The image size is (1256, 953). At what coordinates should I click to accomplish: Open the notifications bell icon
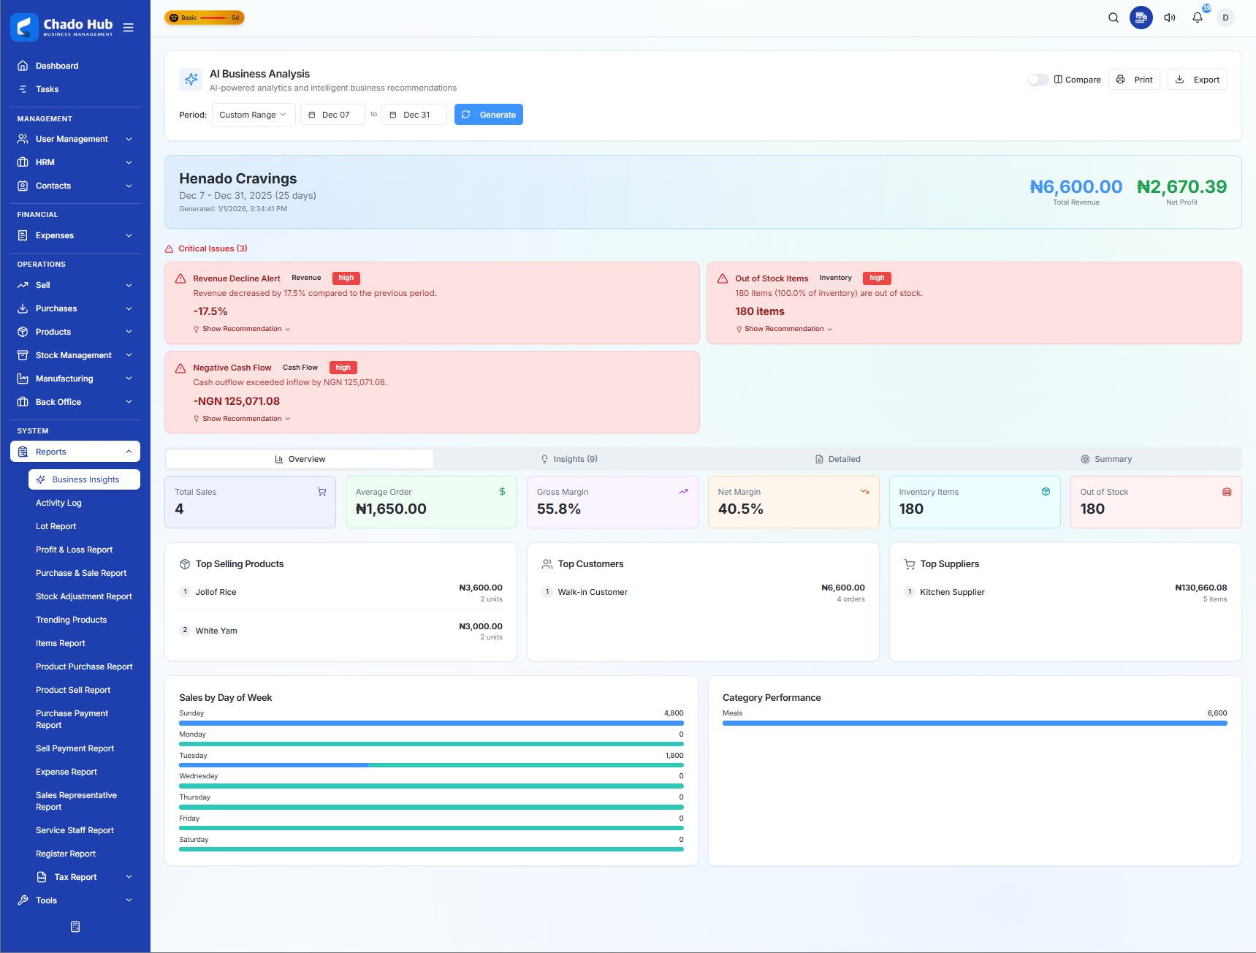(x=1197, y=18)
